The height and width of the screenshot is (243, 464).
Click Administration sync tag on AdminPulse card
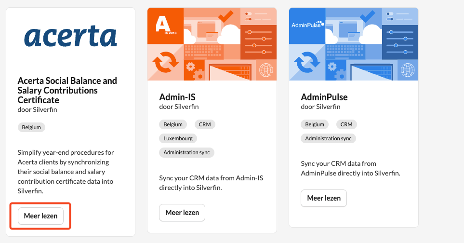(x=328, y=138)
